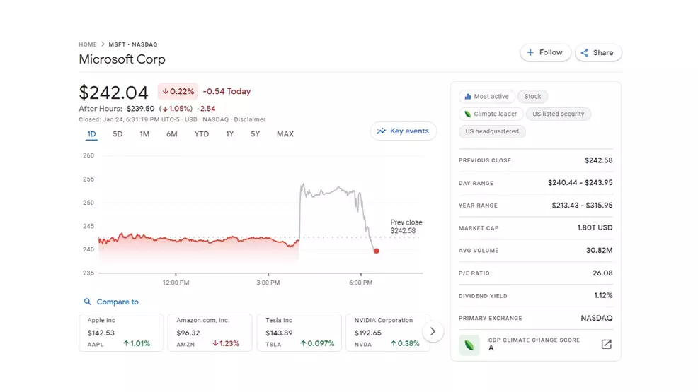Click the magnifier icon beside Compare to
This screenshot has height=392, width=698.
pos(88,302)
